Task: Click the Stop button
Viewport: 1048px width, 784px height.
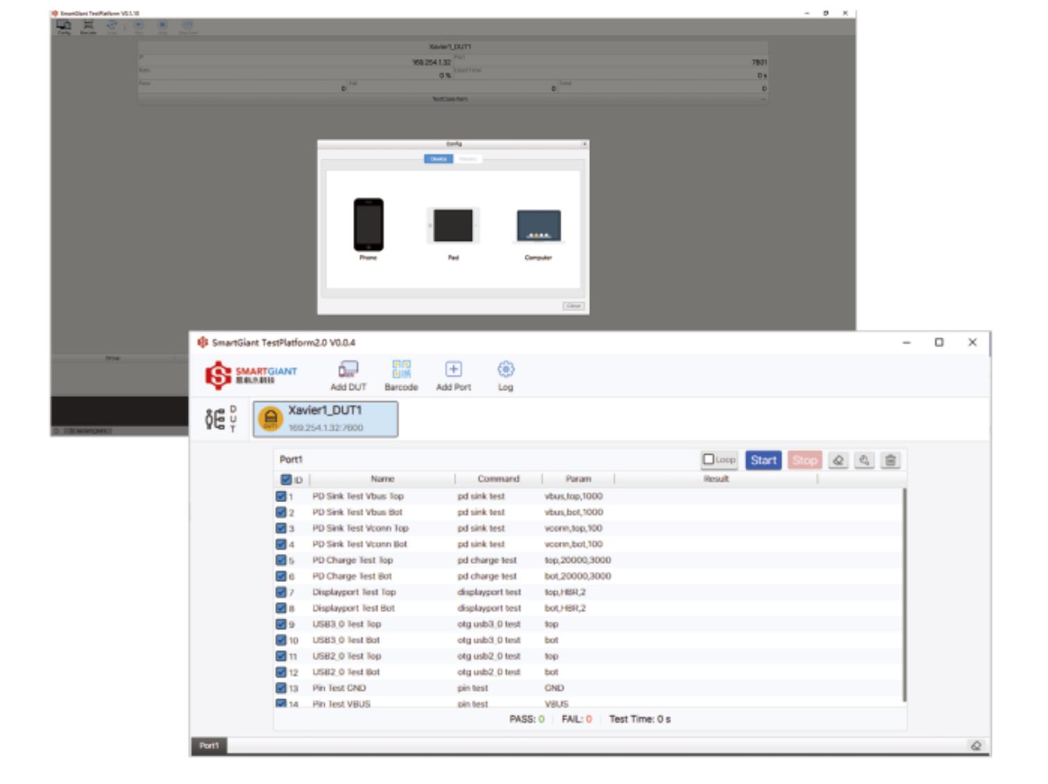Action: [x=805, y=460]
